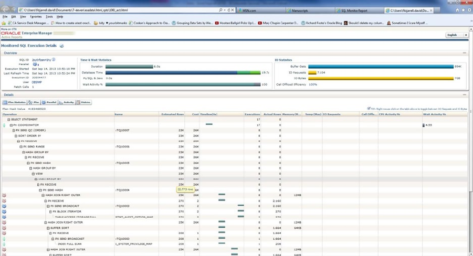Open the File menu
Screen dimensions: 473x256
pos(5,17)
